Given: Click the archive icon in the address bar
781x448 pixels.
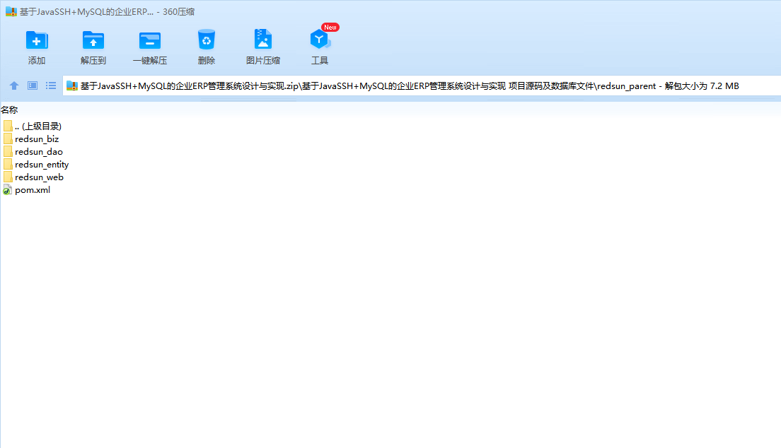Looking at the screenshot, I should point(71,86).
